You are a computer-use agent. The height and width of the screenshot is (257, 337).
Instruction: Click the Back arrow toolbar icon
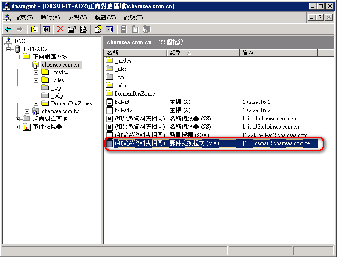[x=8, y=29]
